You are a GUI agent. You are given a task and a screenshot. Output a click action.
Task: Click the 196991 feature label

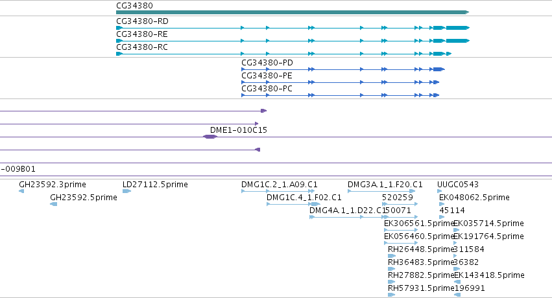[470, 288]
